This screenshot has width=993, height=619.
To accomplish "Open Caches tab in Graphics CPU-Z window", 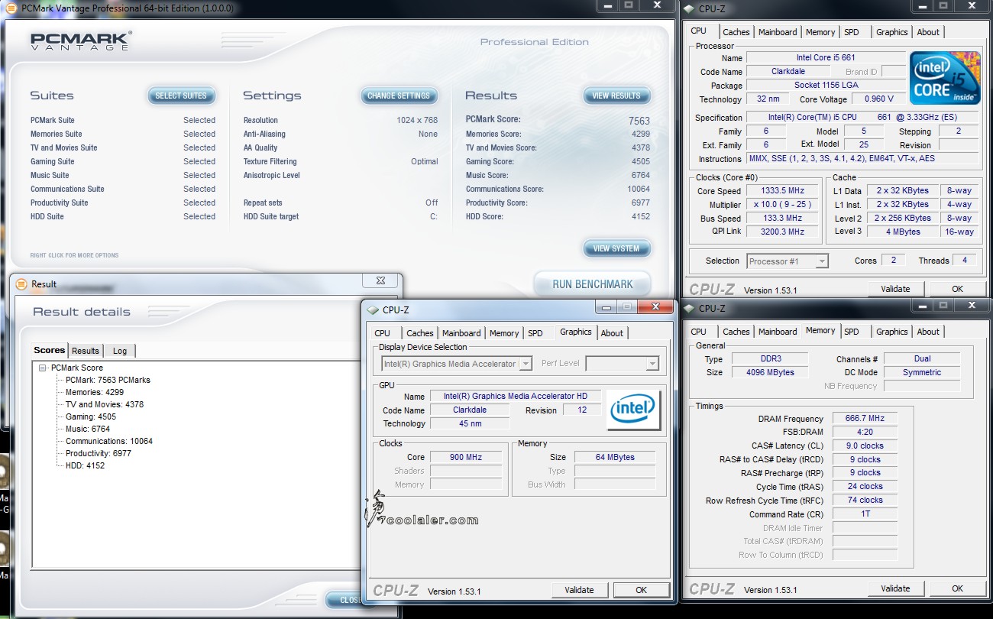I will pos(419,333).
